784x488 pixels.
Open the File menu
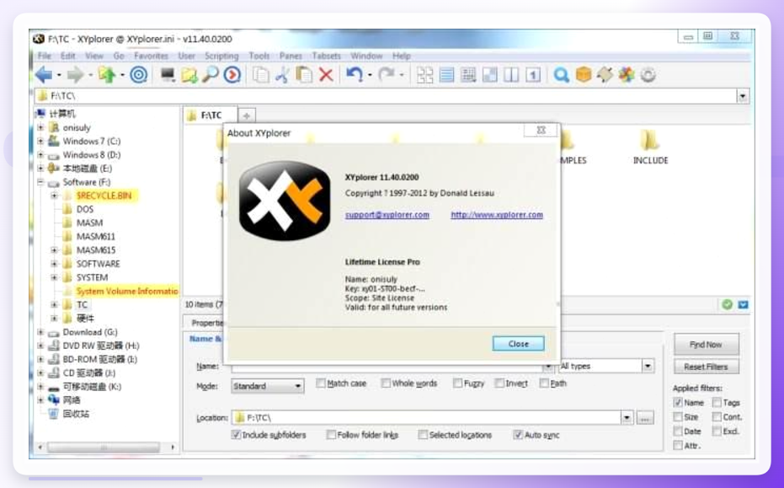[x=45, y=56]
